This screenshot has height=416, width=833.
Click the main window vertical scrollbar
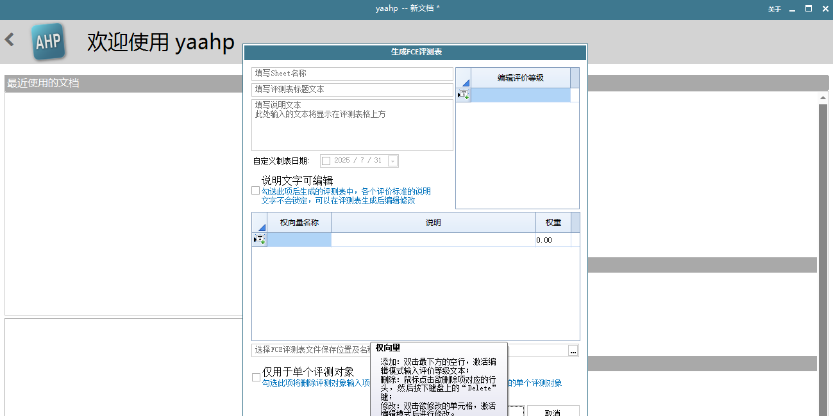click(x=823, y=256)
